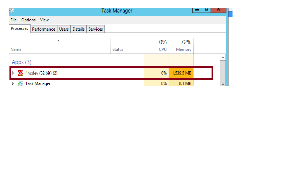
Task: Click the sort arrow above Name column
Action: tap(58, 41)
